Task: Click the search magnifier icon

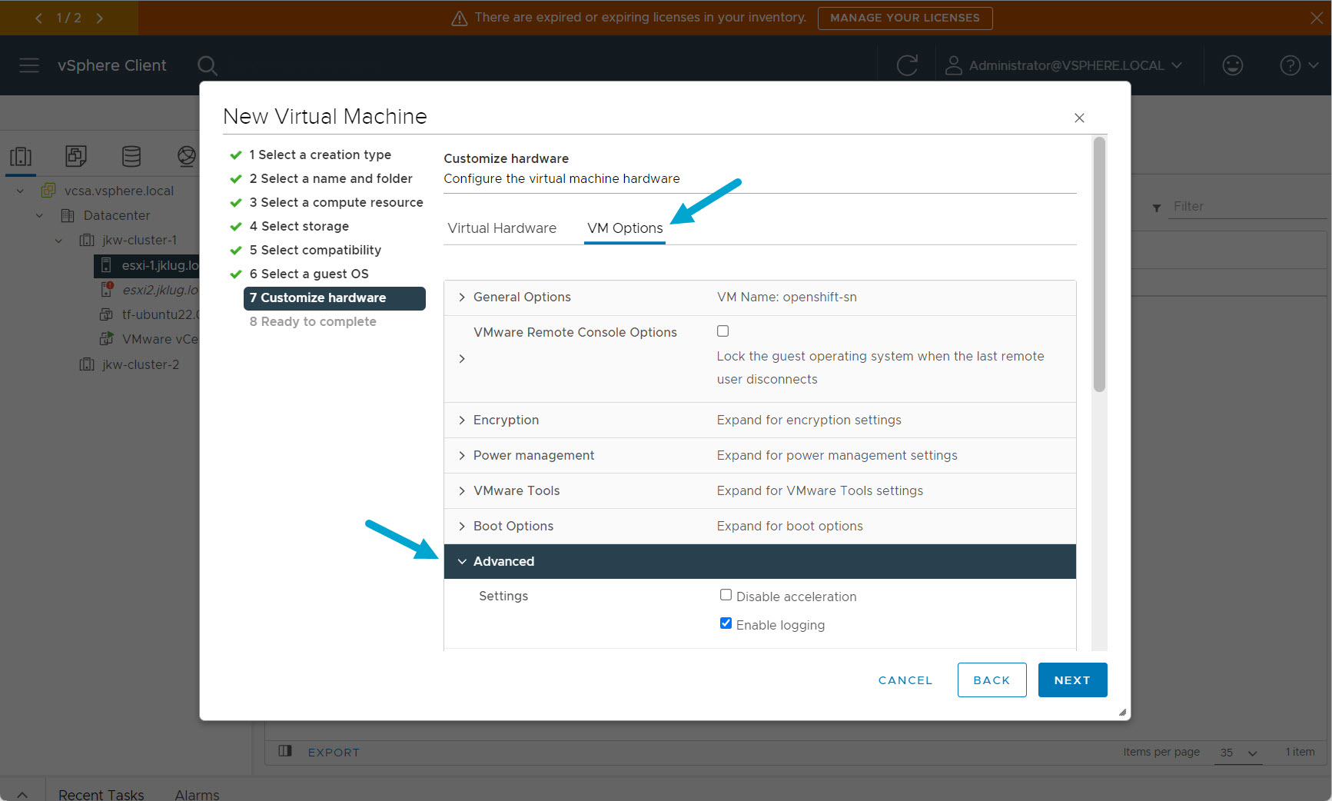Action: [x=207, y=65]
